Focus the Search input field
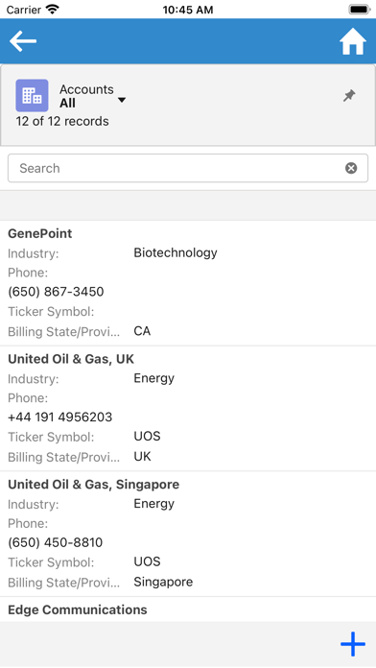The width and height of the screenshot is (376, 668). [x=188, y=168]
